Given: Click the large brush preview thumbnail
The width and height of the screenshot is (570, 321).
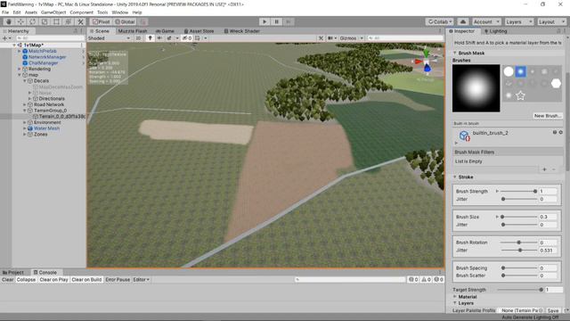Looking at the screenshot, I should (476, 88).
